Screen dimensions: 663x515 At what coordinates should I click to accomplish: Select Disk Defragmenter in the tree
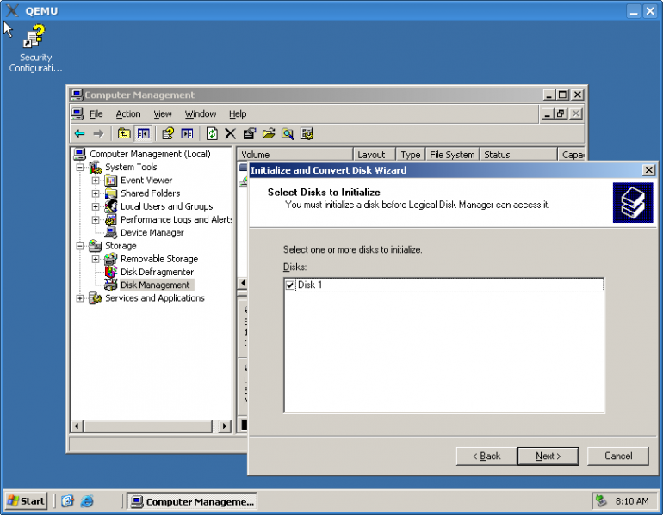pyautogui.click(x=157, y=272)
